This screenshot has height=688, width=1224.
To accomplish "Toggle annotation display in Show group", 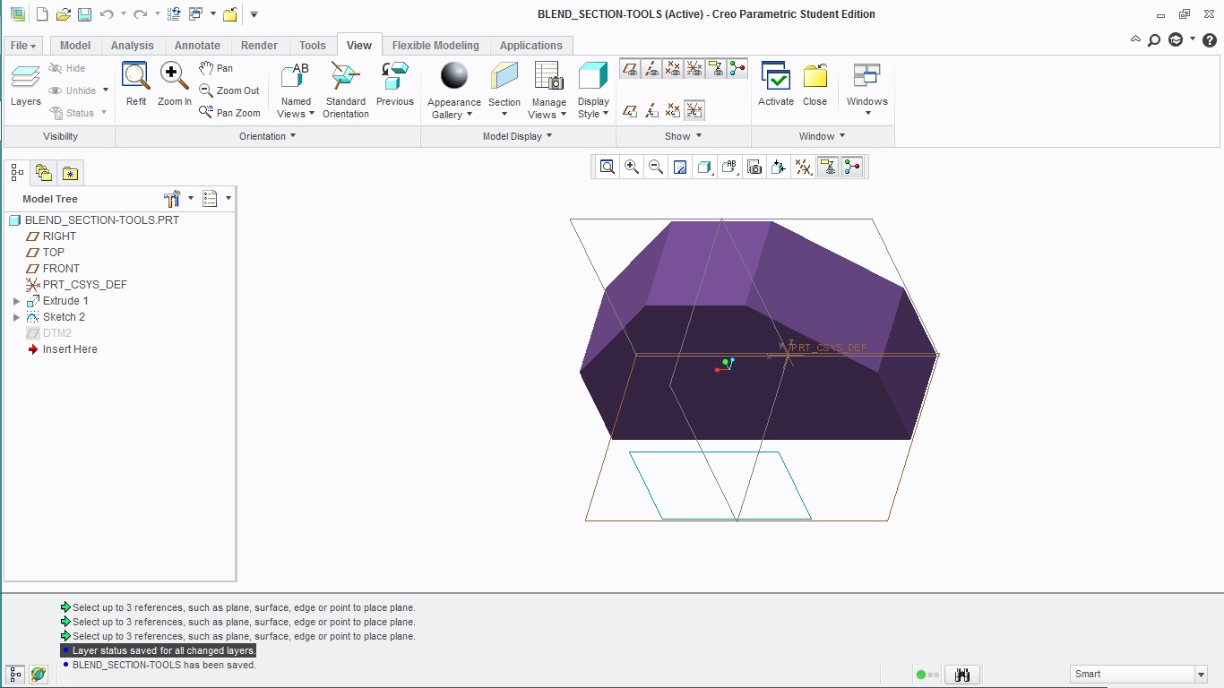I will (x=716, y=68).
